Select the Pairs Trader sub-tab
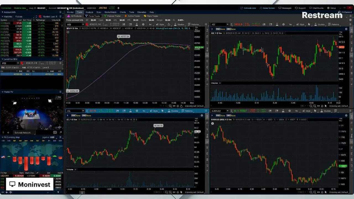Screen dimensions: 354x199 (151, 16)
